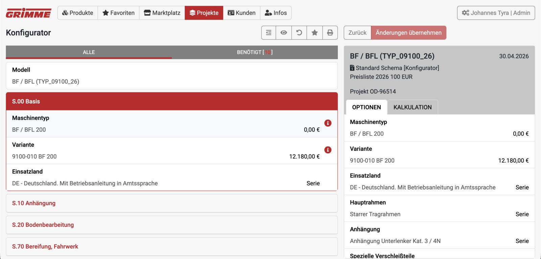
Task: Select Maschinentyp in the Optionen summary list
Action: point(439,128)
